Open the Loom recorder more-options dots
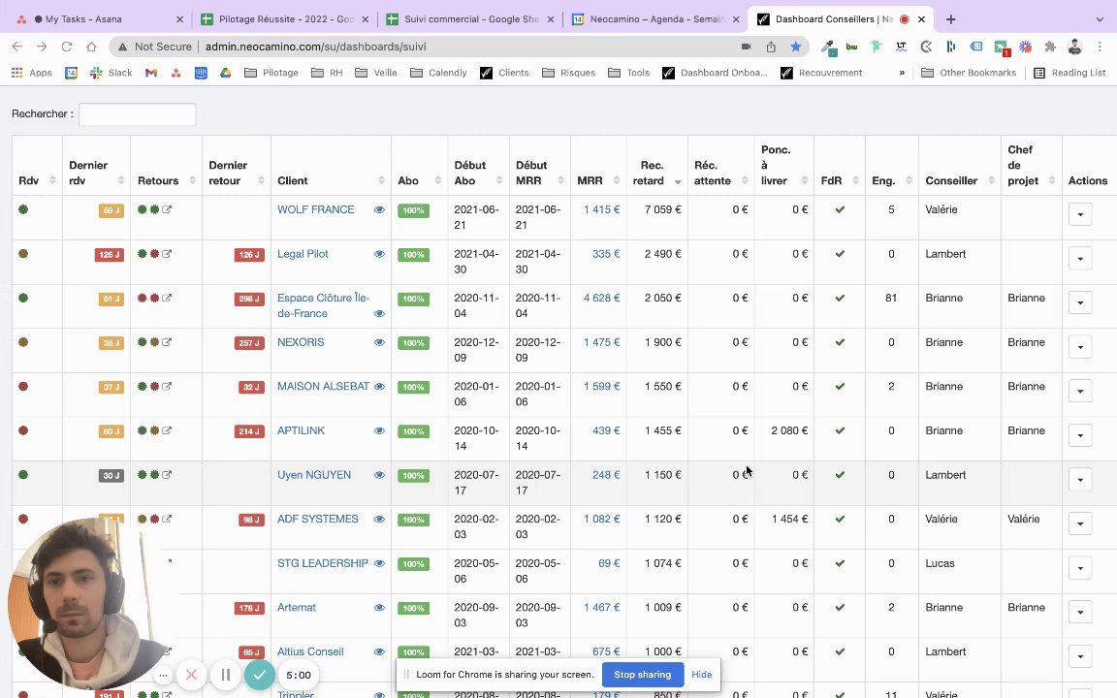 pos(163,675)
